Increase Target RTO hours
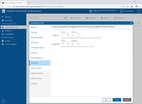 point(68,34)
